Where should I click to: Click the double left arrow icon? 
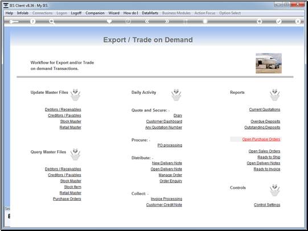pos(147,22)
